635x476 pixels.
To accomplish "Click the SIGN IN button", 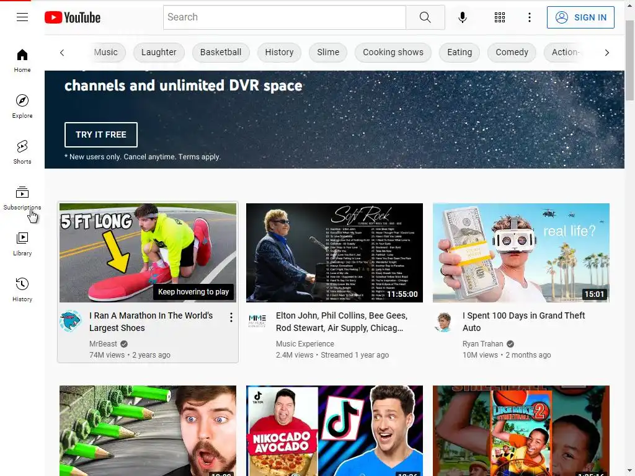I will [x=580, y=17].
